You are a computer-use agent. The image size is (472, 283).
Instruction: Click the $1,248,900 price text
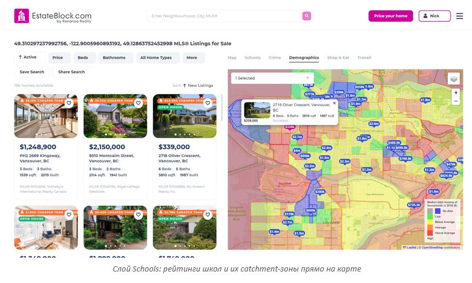[x=38, y=147]
